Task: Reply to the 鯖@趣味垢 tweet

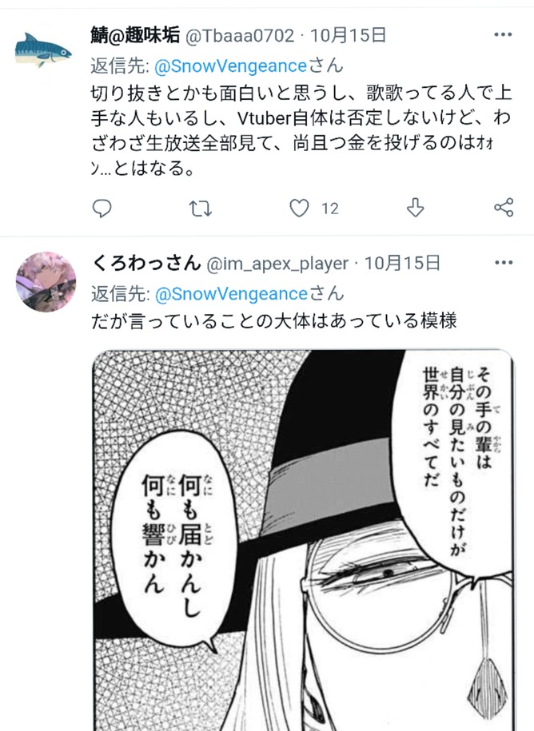Action: (x=102, y=208)
